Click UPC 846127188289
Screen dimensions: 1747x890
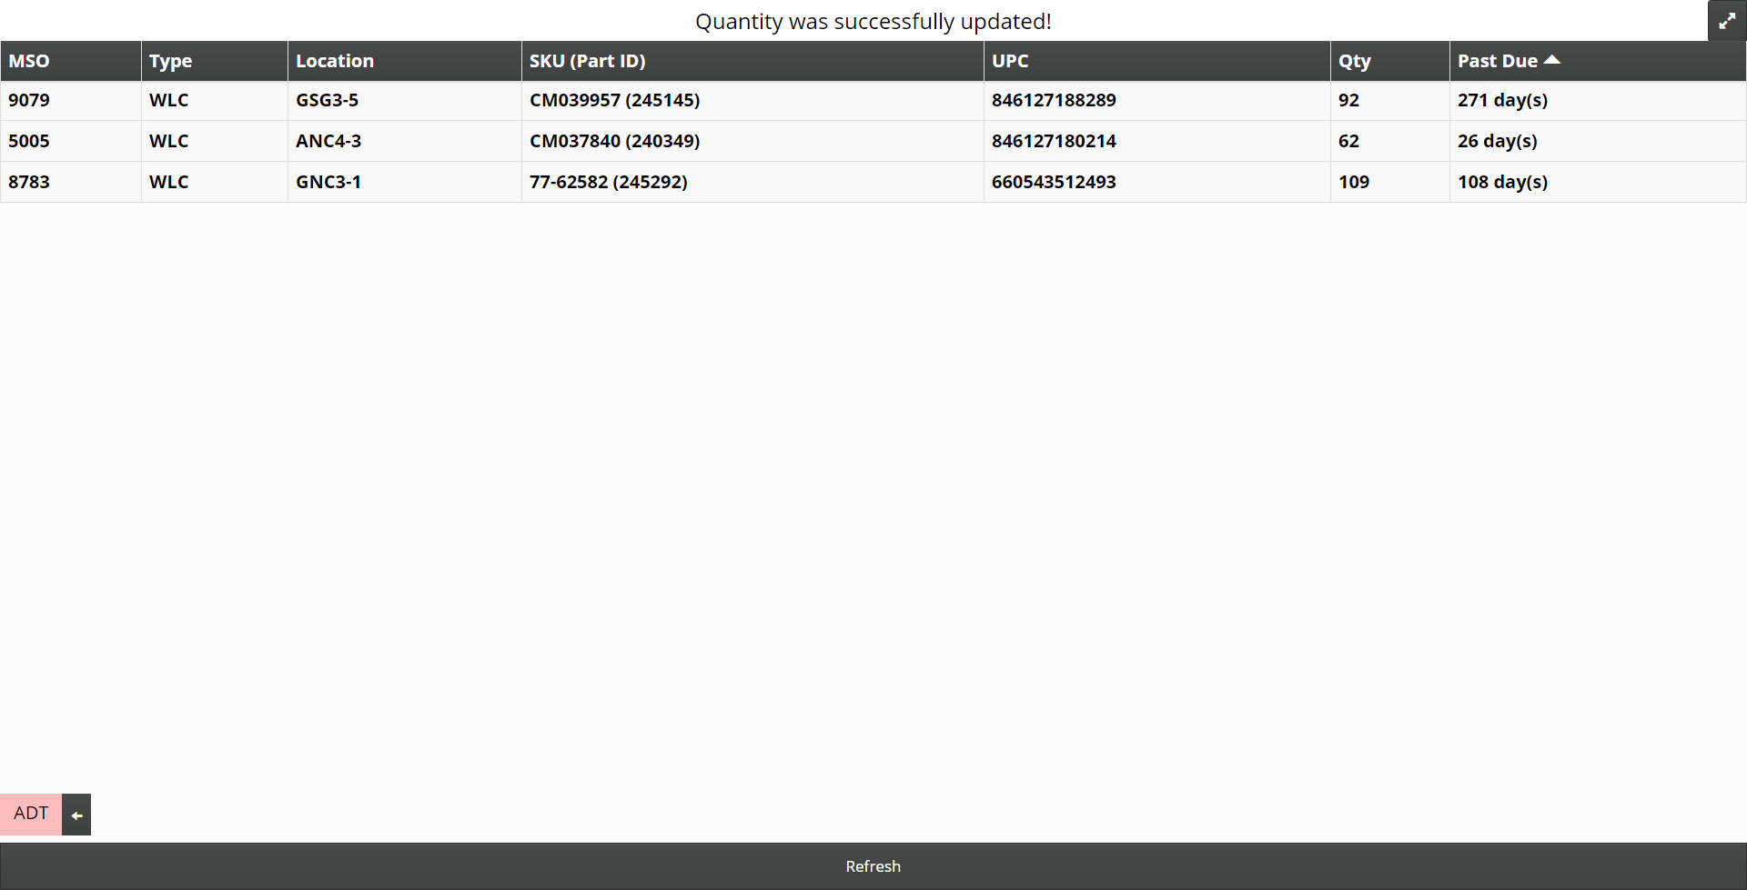(1157, 100)
